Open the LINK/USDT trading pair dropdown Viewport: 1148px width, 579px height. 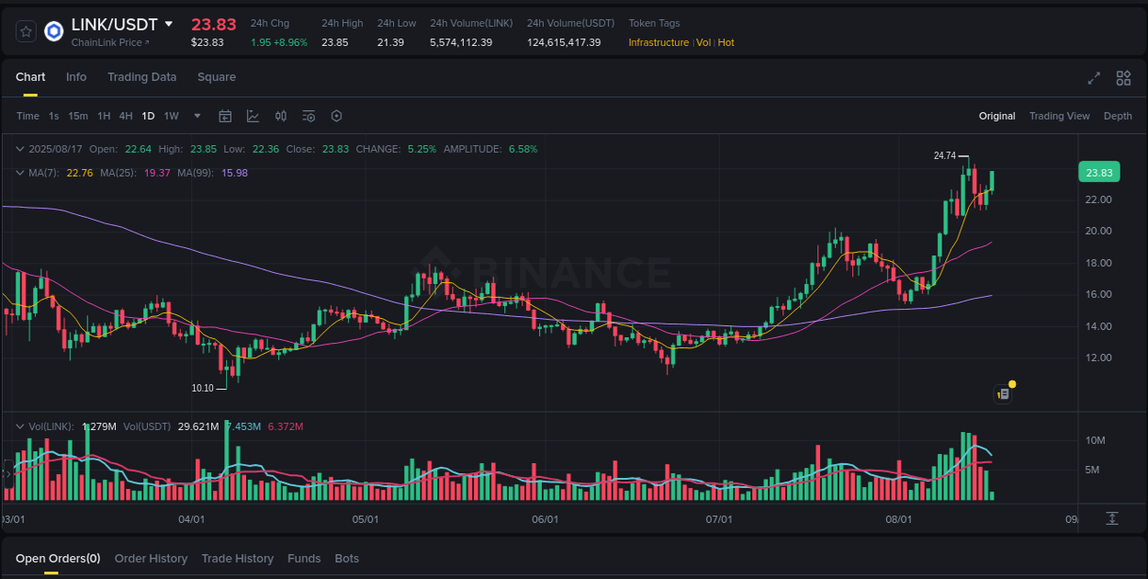(x=169, y=25)
